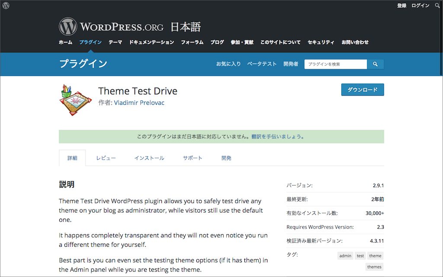Focus the プラグインを検索 search field
This screenshot has width=443, height=277.
(336, 64)
